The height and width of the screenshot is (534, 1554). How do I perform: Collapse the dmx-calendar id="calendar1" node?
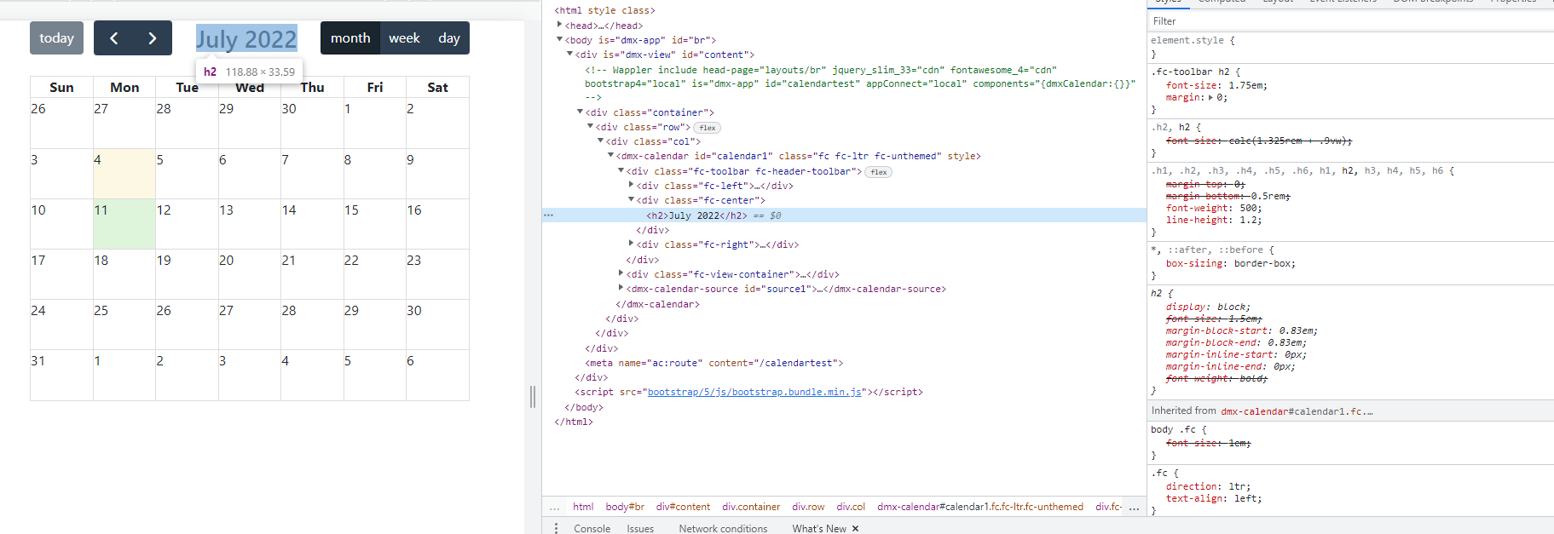click(x=610, y=155)
